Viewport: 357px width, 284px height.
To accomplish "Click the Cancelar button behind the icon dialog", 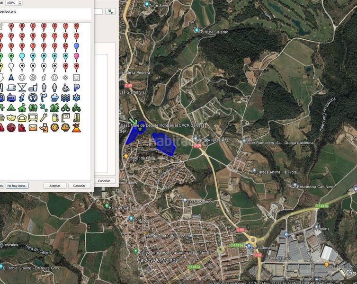I will [x=104, y=181].
